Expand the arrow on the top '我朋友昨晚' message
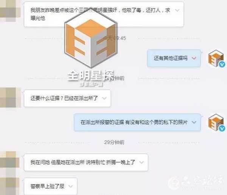Viewport: 227px width, 195px height. point(177,10)
